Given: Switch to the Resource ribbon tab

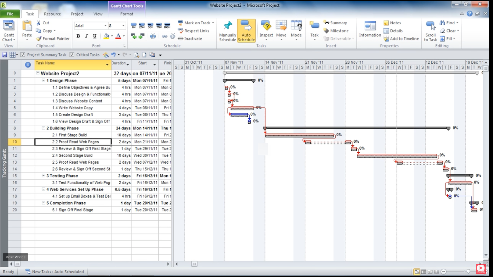Looking at the screenshot, I should tap(52, 14).
